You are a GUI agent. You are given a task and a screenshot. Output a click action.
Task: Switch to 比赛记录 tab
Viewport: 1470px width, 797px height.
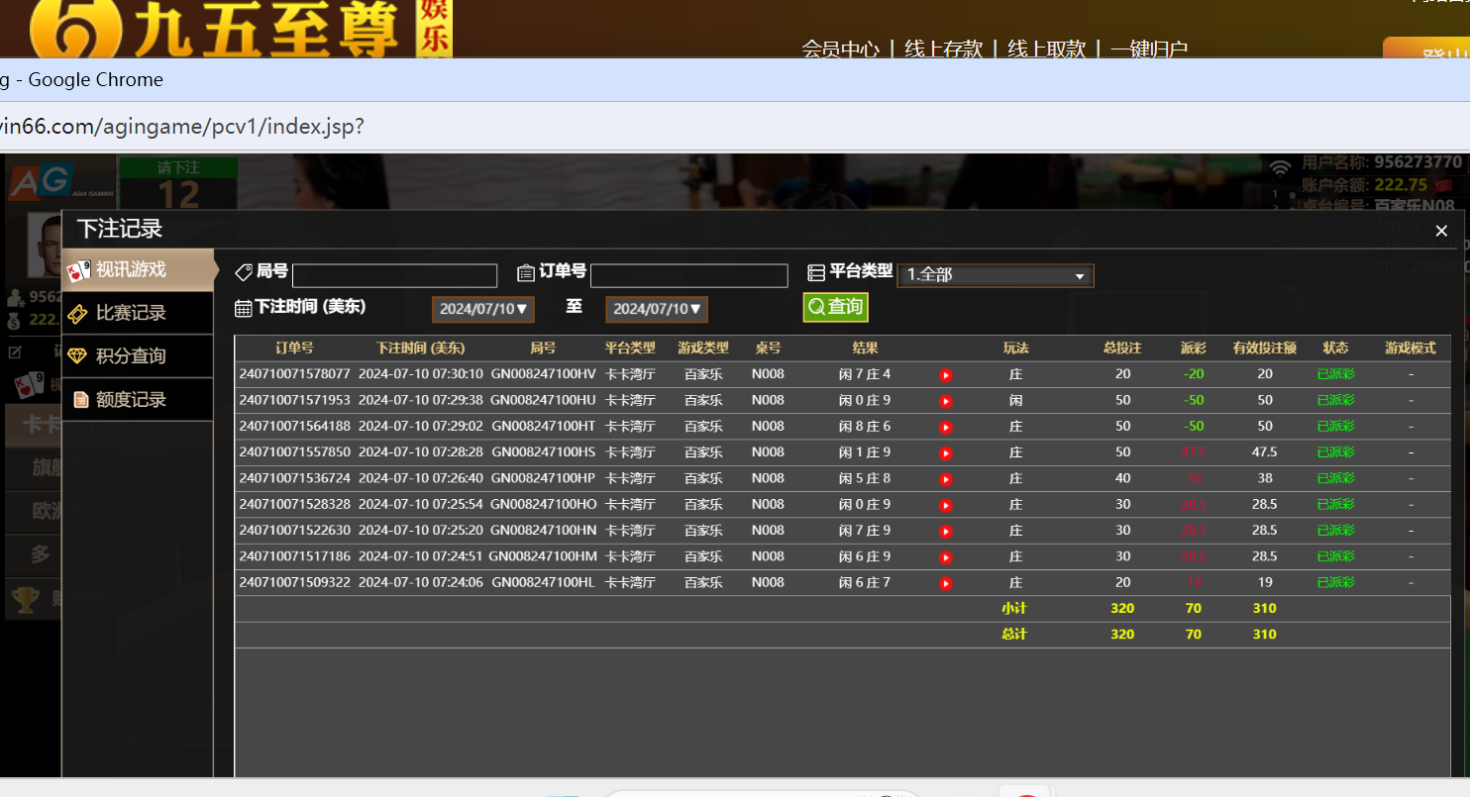138,313
